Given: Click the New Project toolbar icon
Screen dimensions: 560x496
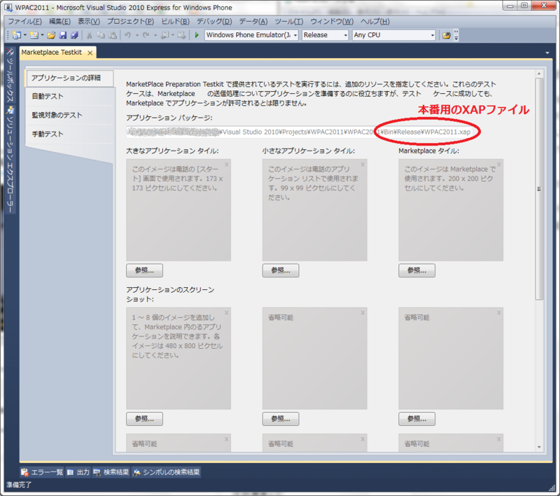Looking at the screenshot, I should pyautogui.click(x=17, y=35).
